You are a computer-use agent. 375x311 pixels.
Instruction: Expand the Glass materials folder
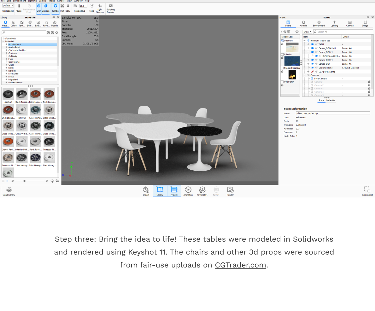6,65
